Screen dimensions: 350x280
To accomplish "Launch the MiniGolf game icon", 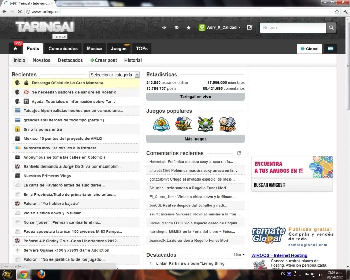I will tap(205, 124).
